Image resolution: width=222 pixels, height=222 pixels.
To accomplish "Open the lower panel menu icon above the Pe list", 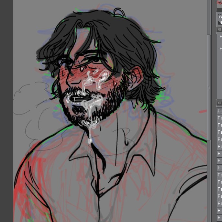I will [219, 103].
